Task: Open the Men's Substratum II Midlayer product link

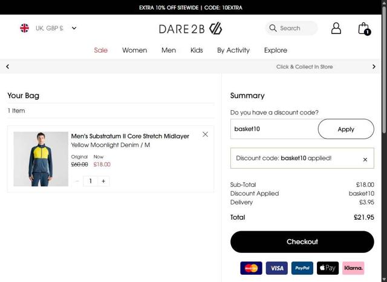Action: pos(130,136)
